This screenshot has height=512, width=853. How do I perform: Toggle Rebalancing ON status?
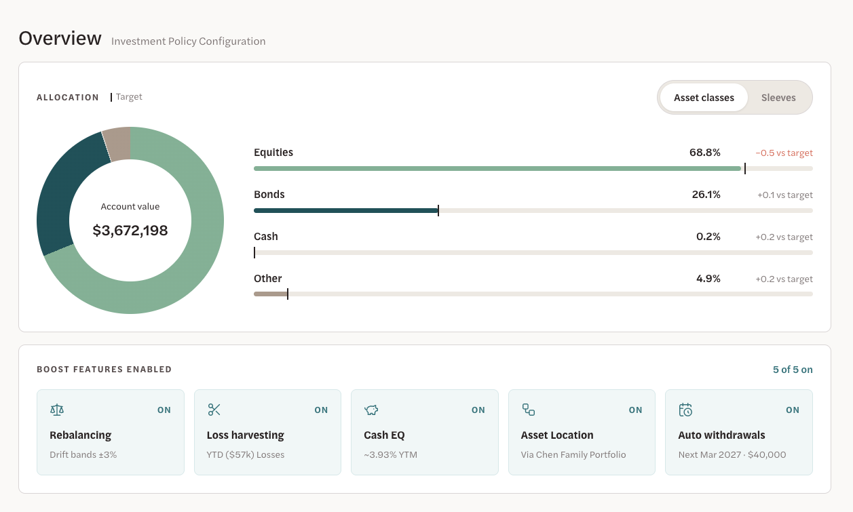pos(164,410)
